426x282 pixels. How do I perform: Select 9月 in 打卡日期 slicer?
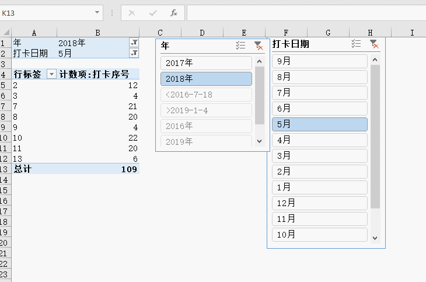(x=320, y=61)
